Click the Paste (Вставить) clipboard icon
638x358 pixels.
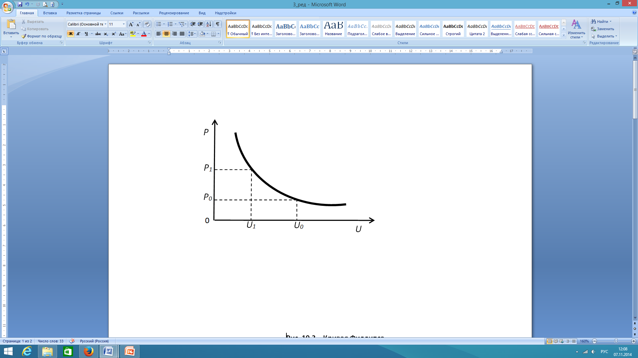[11, 25]
